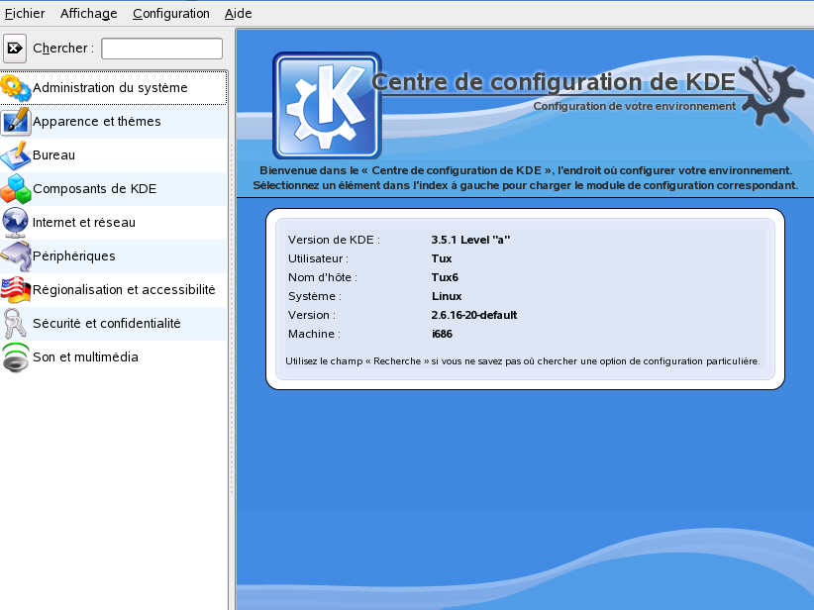Click the Sécurité et confidentialité keys icon
Viewport: 814px width, 610px height.
(16, 324)
